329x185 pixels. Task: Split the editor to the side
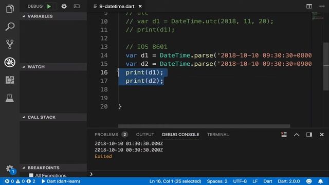309,6
